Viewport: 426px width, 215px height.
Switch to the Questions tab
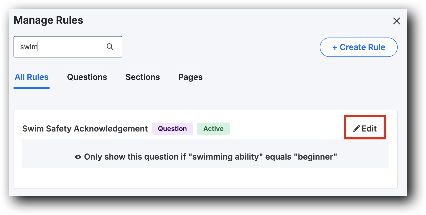(87, 77)
